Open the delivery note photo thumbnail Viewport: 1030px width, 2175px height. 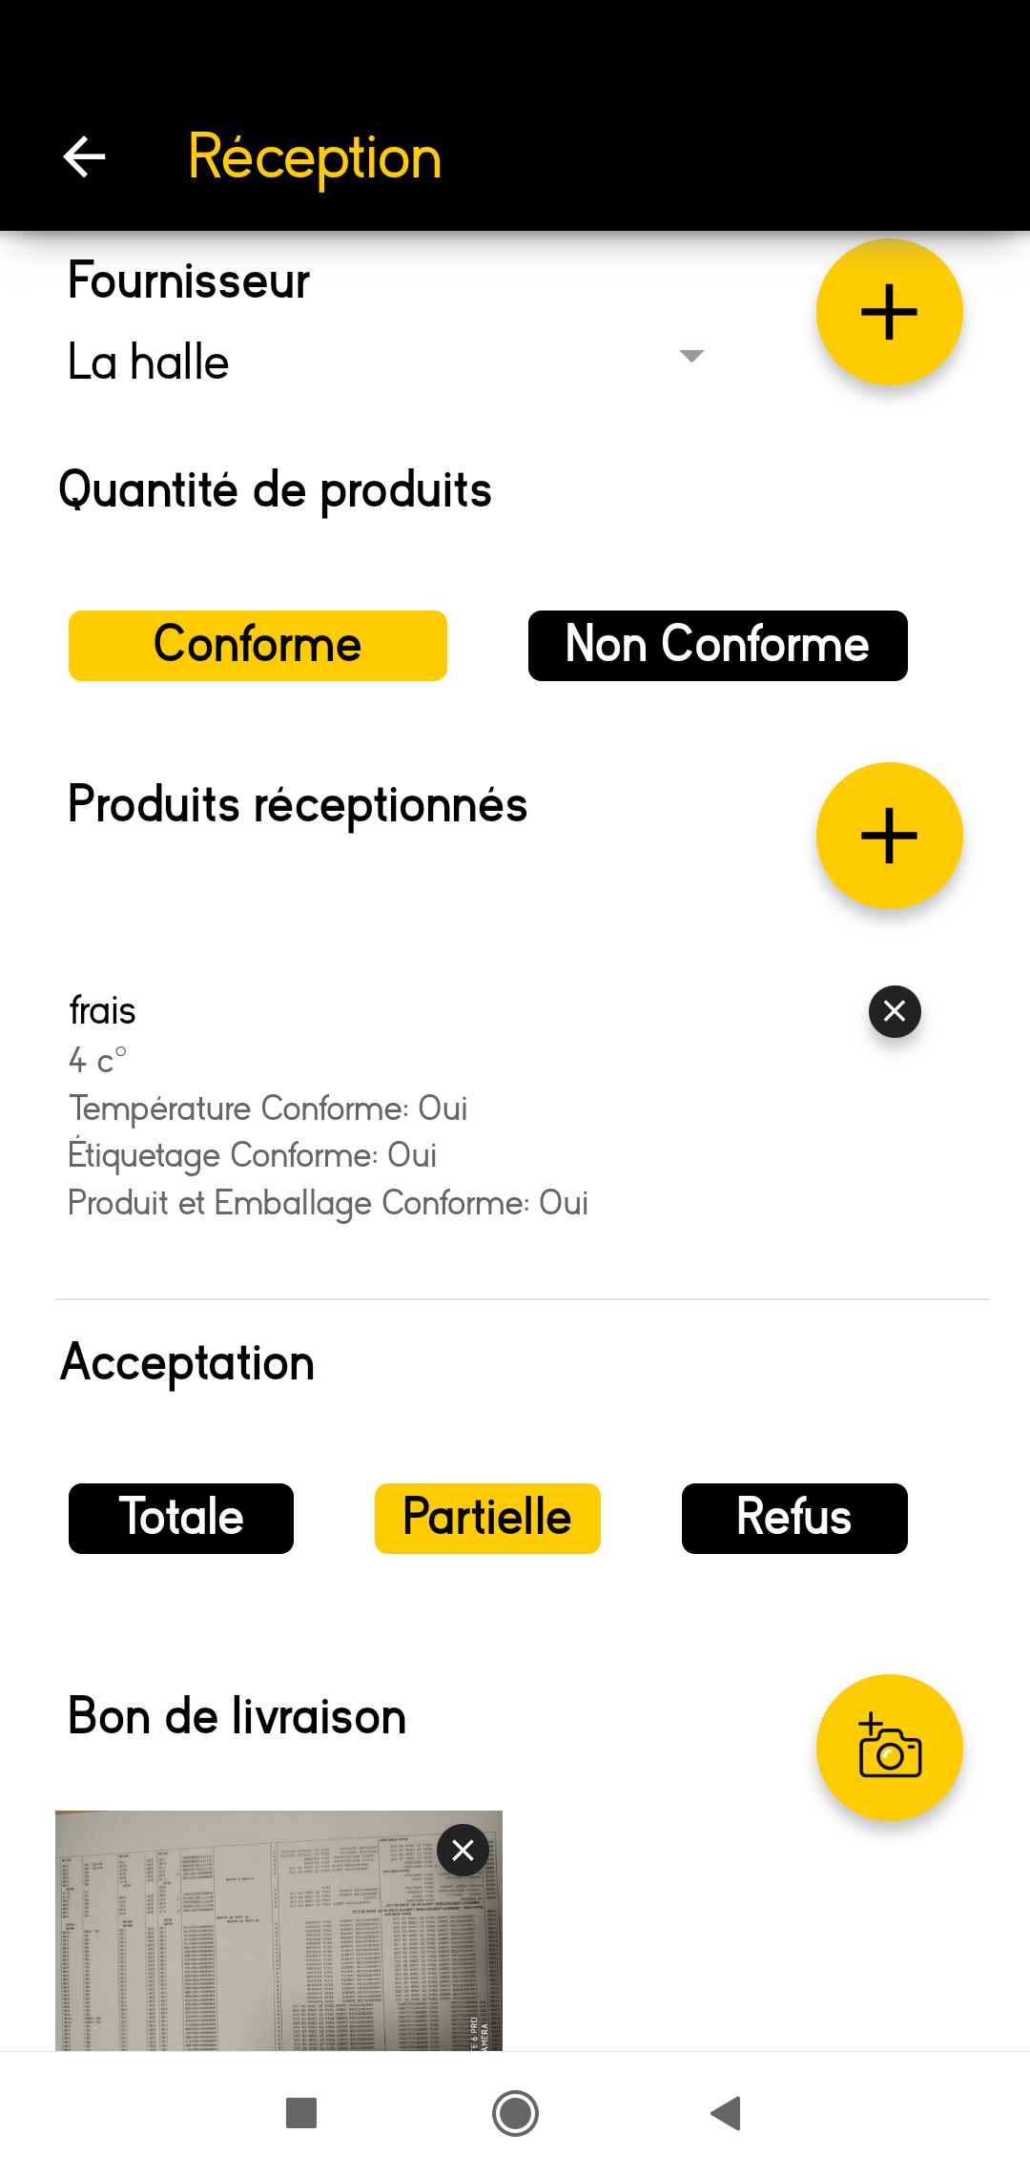point(278,1931)
